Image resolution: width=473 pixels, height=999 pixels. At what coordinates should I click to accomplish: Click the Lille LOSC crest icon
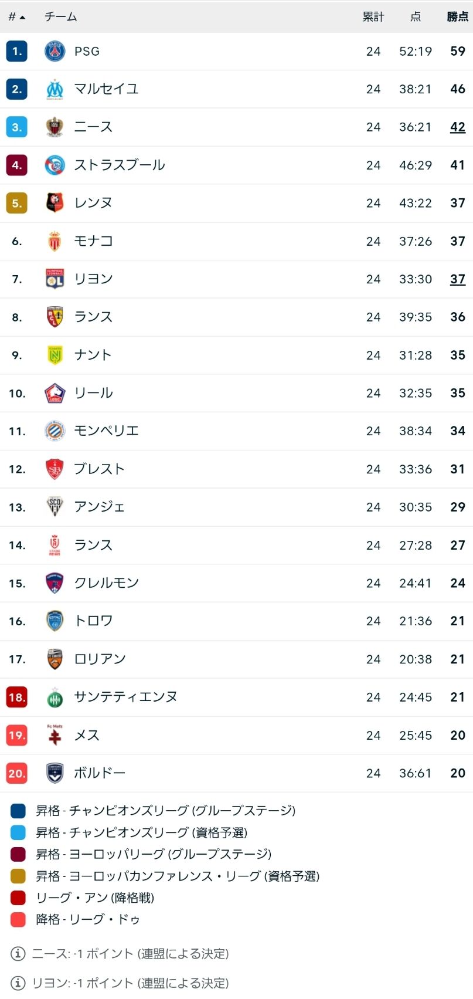[55, 393]
